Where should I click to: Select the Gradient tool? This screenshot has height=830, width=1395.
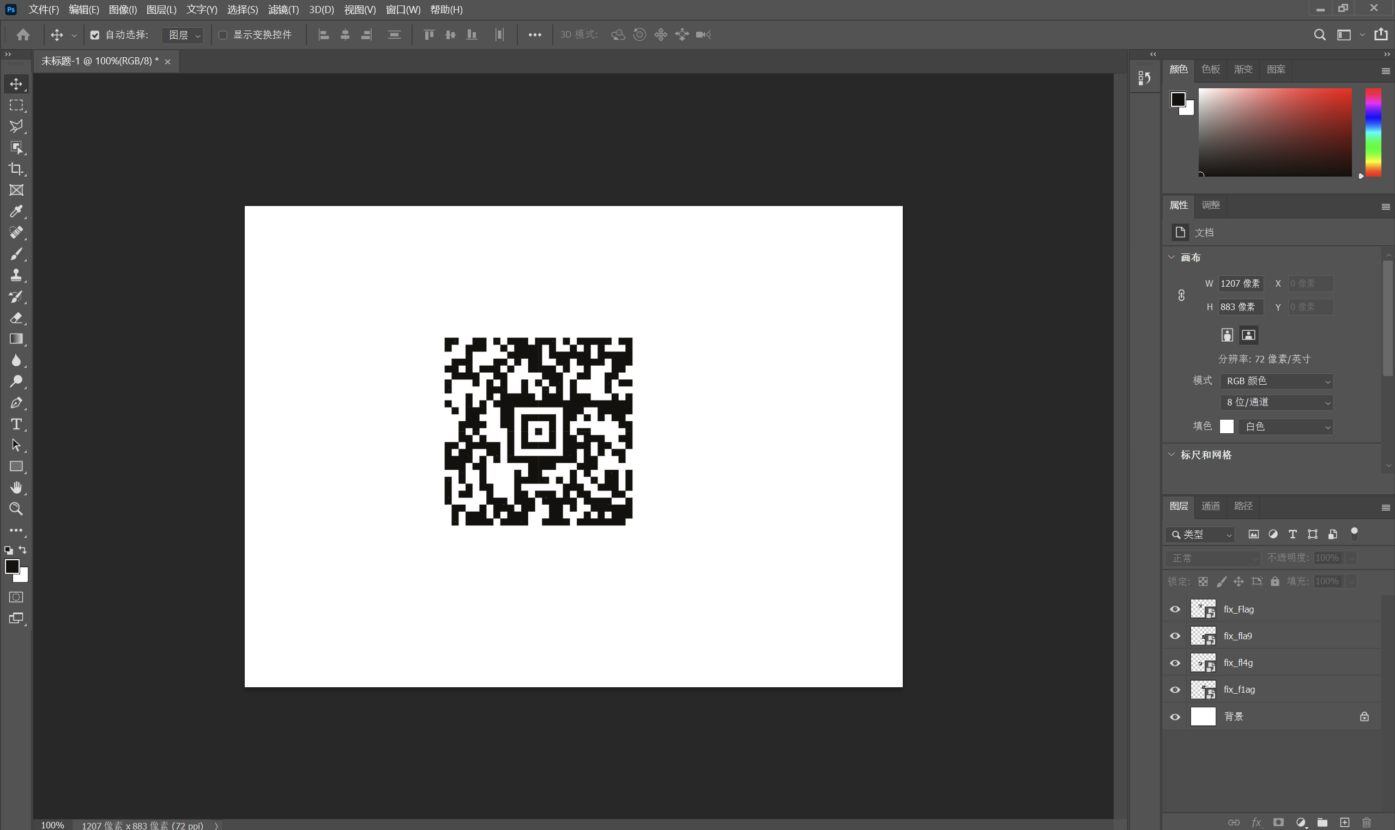tap(16, 339)
